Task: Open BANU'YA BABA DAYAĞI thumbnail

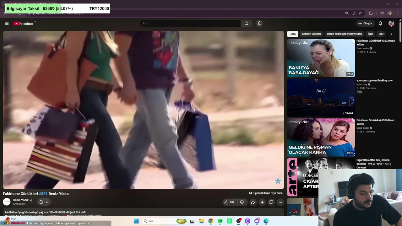Action: tap(321, 58)
